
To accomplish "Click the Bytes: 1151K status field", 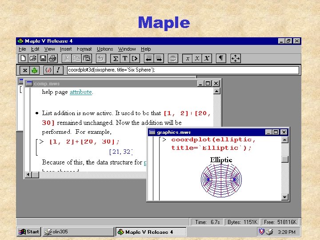I will 243,222.
